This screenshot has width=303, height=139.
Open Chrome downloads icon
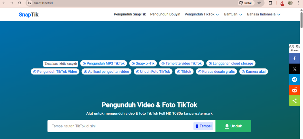282,3
